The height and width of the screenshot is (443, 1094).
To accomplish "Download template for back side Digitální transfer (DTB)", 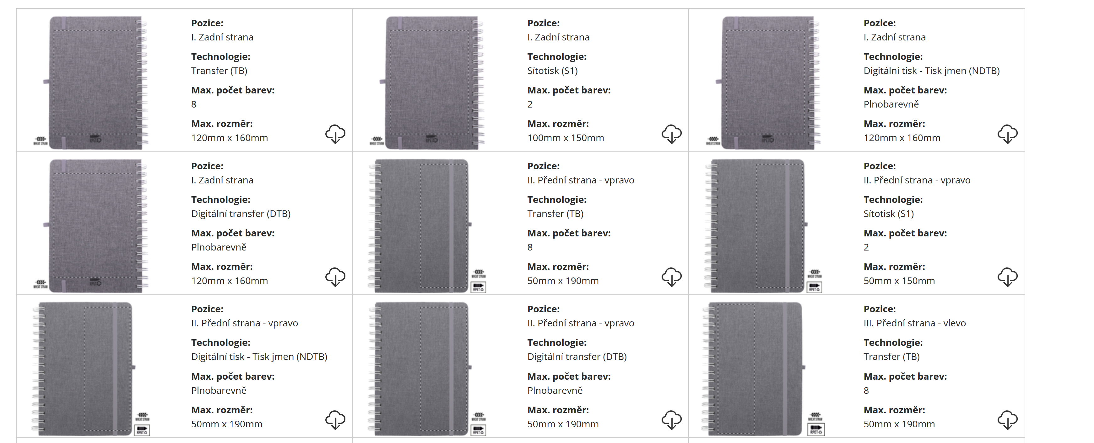I will click(x=335, y=277).
